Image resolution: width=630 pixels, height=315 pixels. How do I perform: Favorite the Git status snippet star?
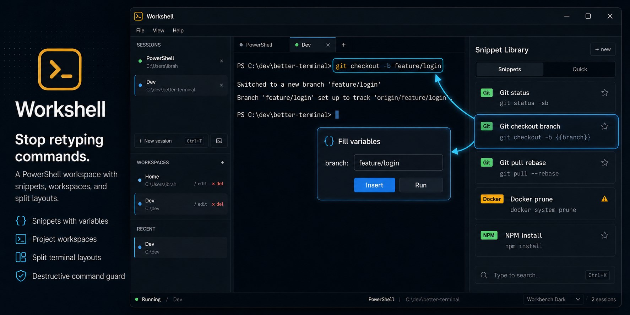tap(605, 93)
